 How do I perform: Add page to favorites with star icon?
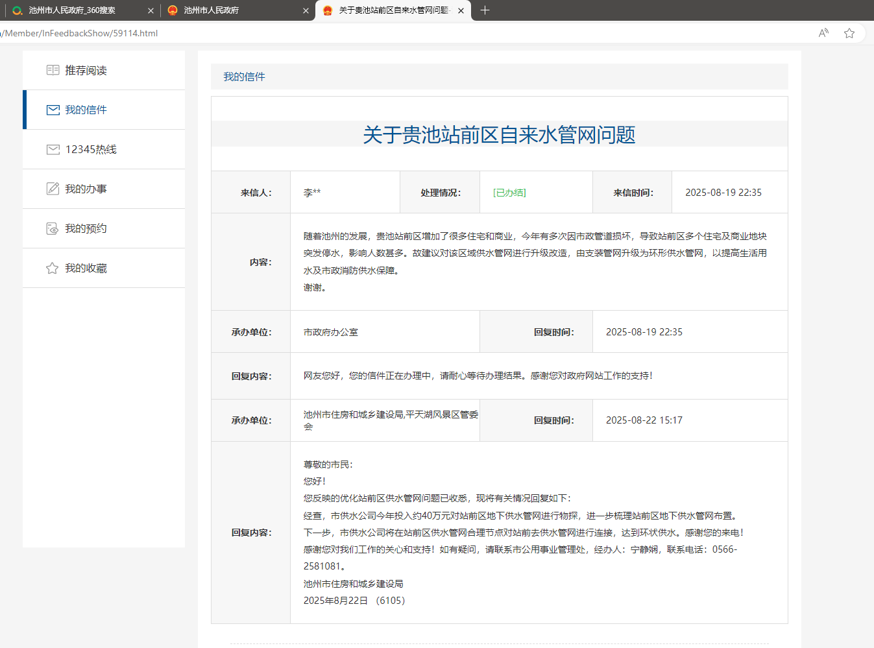[x=849, y=33]
